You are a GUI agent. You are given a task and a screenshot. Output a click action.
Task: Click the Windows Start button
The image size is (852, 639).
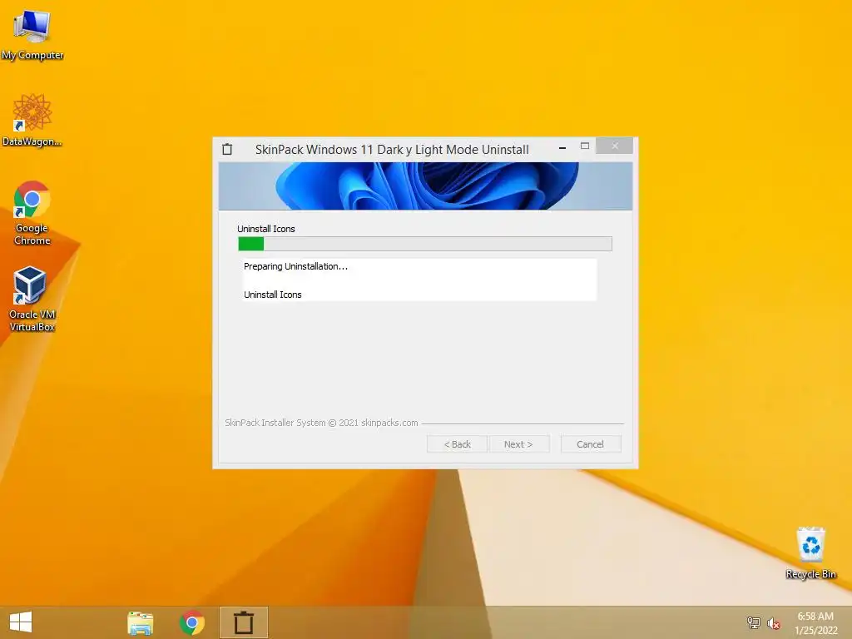[21, 622]
